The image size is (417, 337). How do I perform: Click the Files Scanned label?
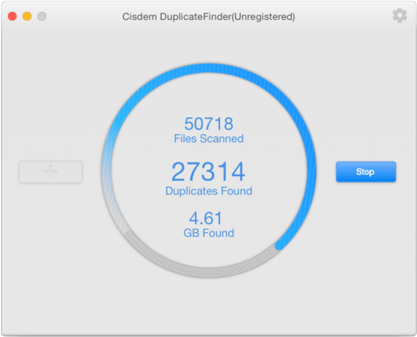[x=208, y=139]
